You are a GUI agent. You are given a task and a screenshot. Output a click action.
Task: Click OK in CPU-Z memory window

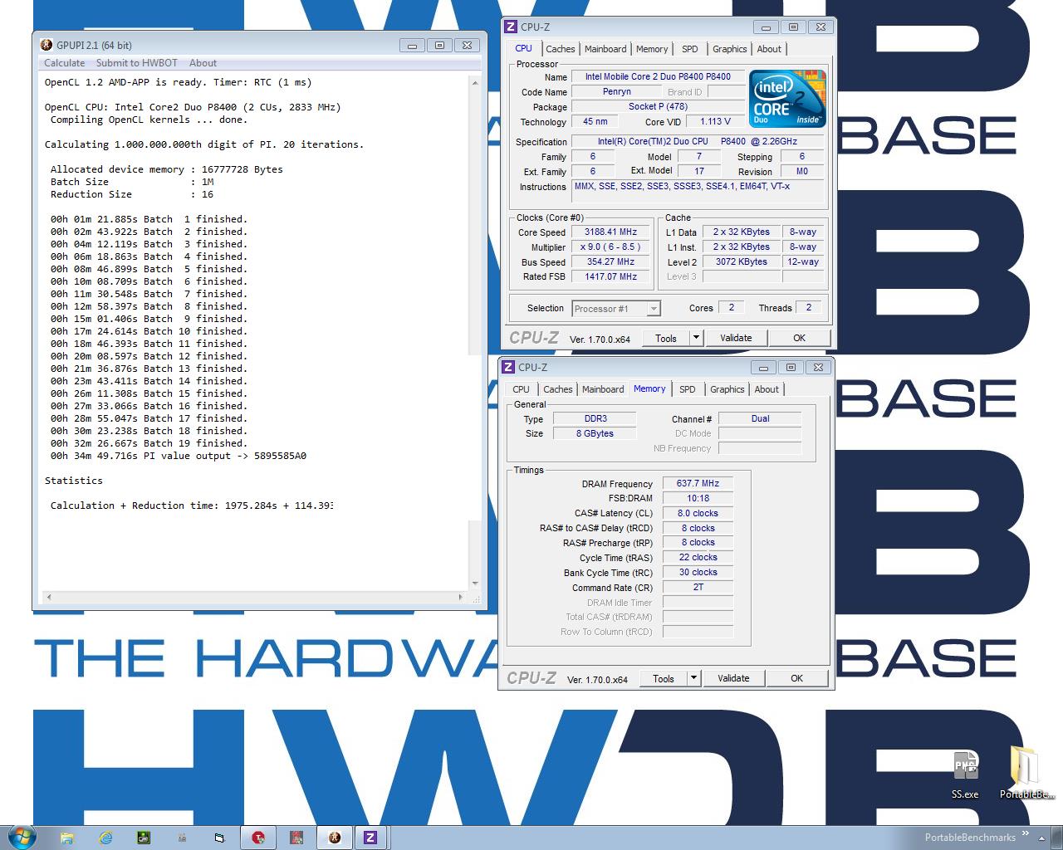(796, 678)
